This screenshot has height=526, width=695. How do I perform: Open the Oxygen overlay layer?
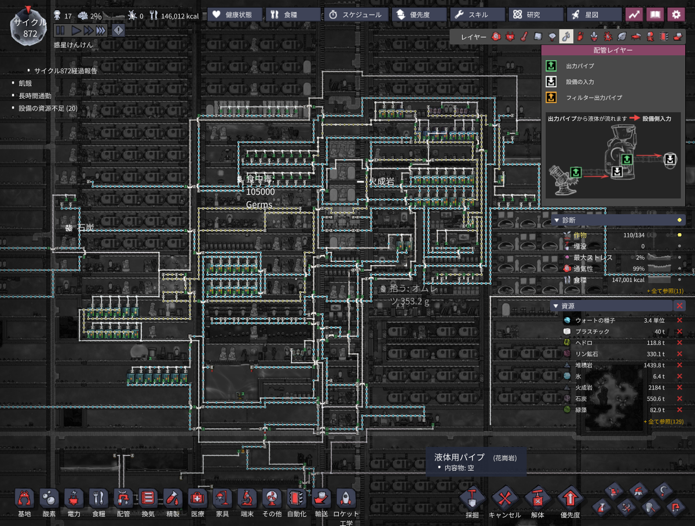click(x=496, y=36)
